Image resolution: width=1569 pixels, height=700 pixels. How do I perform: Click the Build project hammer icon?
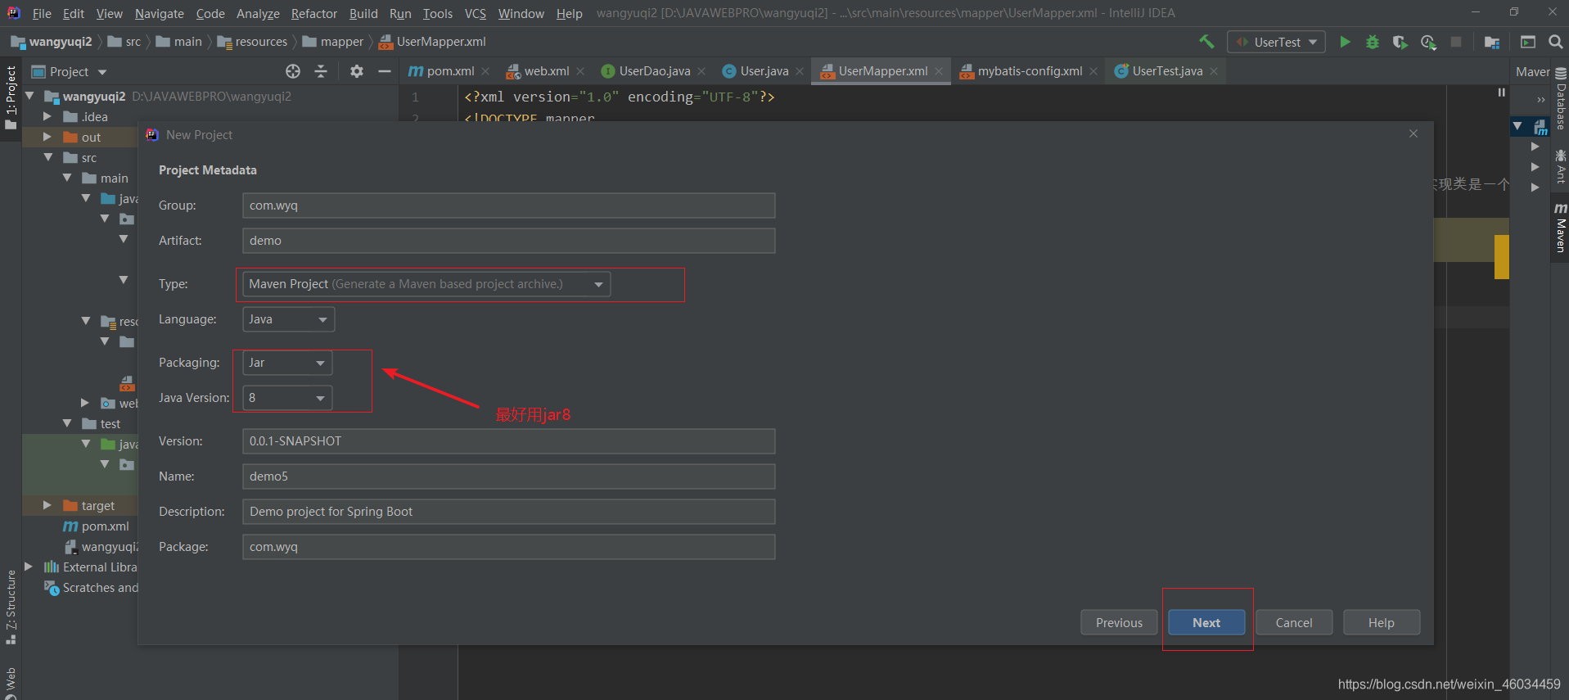click(1206, 41)
